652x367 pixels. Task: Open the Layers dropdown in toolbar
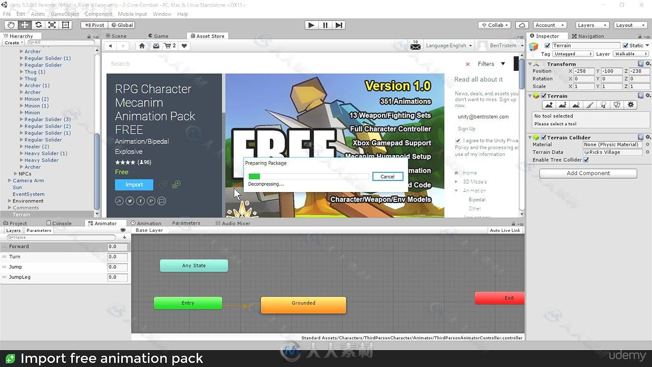591,25
